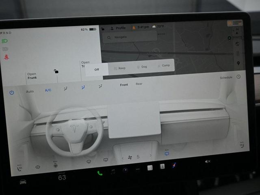Toggle Auto climate mode

(x=30, y=91)
